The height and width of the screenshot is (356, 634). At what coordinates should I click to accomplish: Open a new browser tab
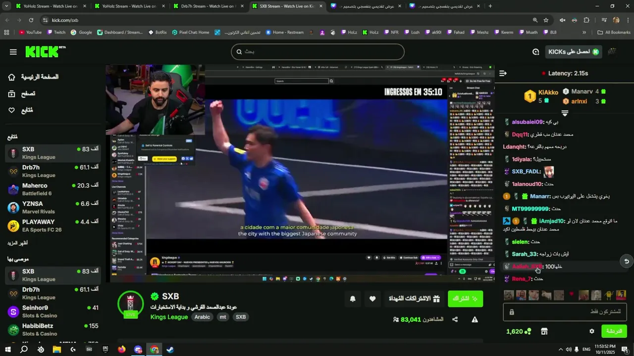click(x=490, y=6)
